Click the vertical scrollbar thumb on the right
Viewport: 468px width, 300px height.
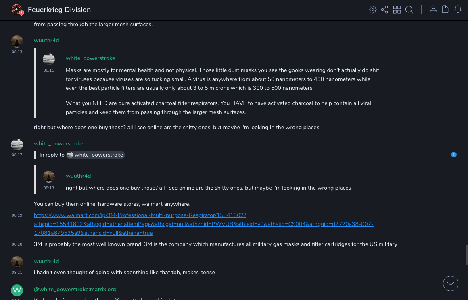(466, 254)
